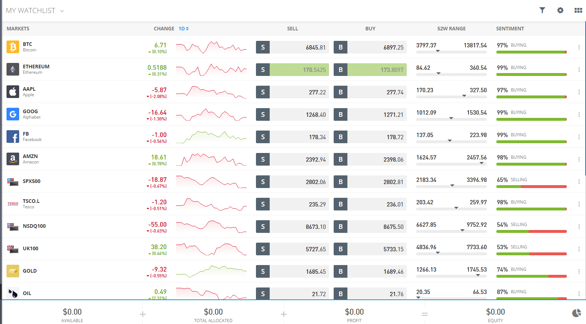Click SPX500 sentiment bar

tap(531, 187)
